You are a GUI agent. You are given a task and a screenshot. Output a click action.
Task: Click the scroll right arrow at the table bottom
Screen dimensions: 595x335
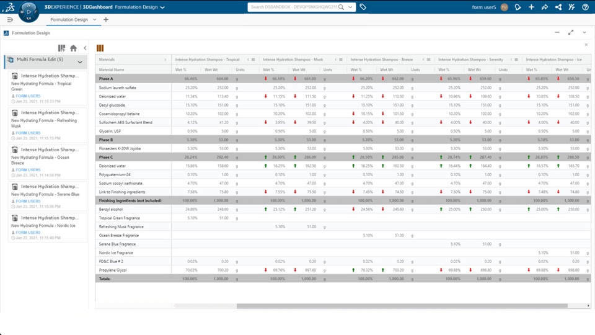(x=588, y=306)
